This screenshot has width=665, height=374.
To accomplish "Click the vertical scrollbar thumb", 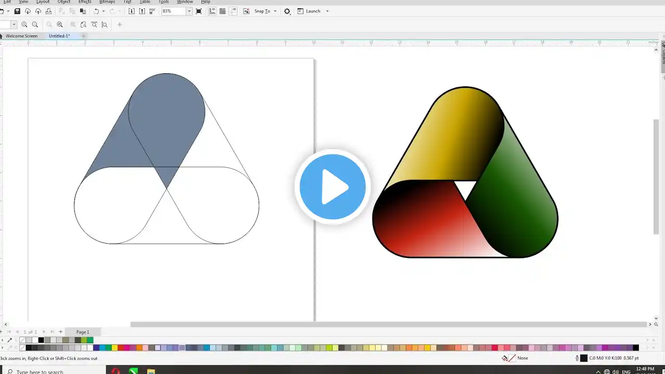I will (x=656, y=177).
